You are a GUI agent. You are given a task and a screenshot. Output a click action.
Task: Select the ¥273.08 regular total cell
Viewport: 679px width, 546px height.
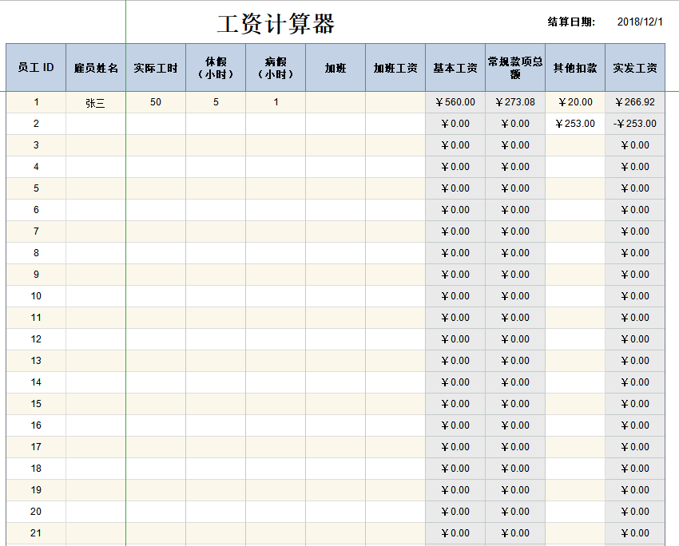pos(515,102)
